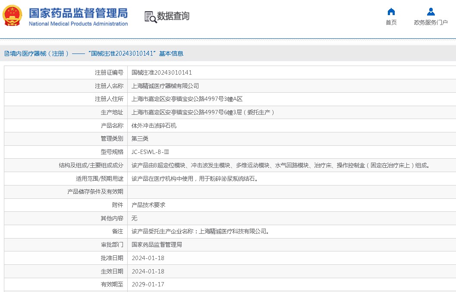Click the 产品名称 label cell
This screenshot has height=292, width=456.
click(66, 126)
